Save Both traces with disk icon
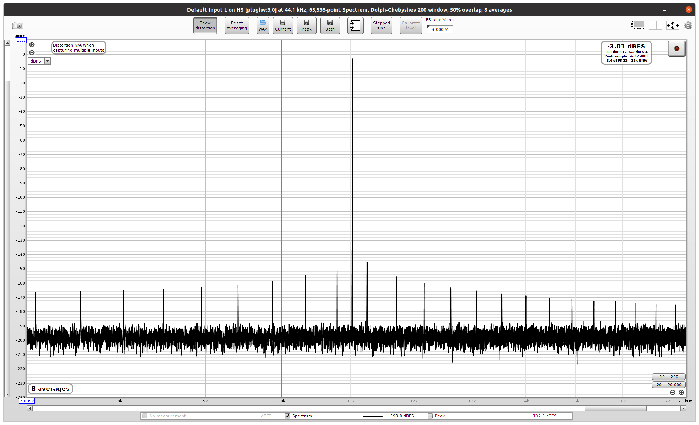The image size is (699, 425). click(330, 25)
